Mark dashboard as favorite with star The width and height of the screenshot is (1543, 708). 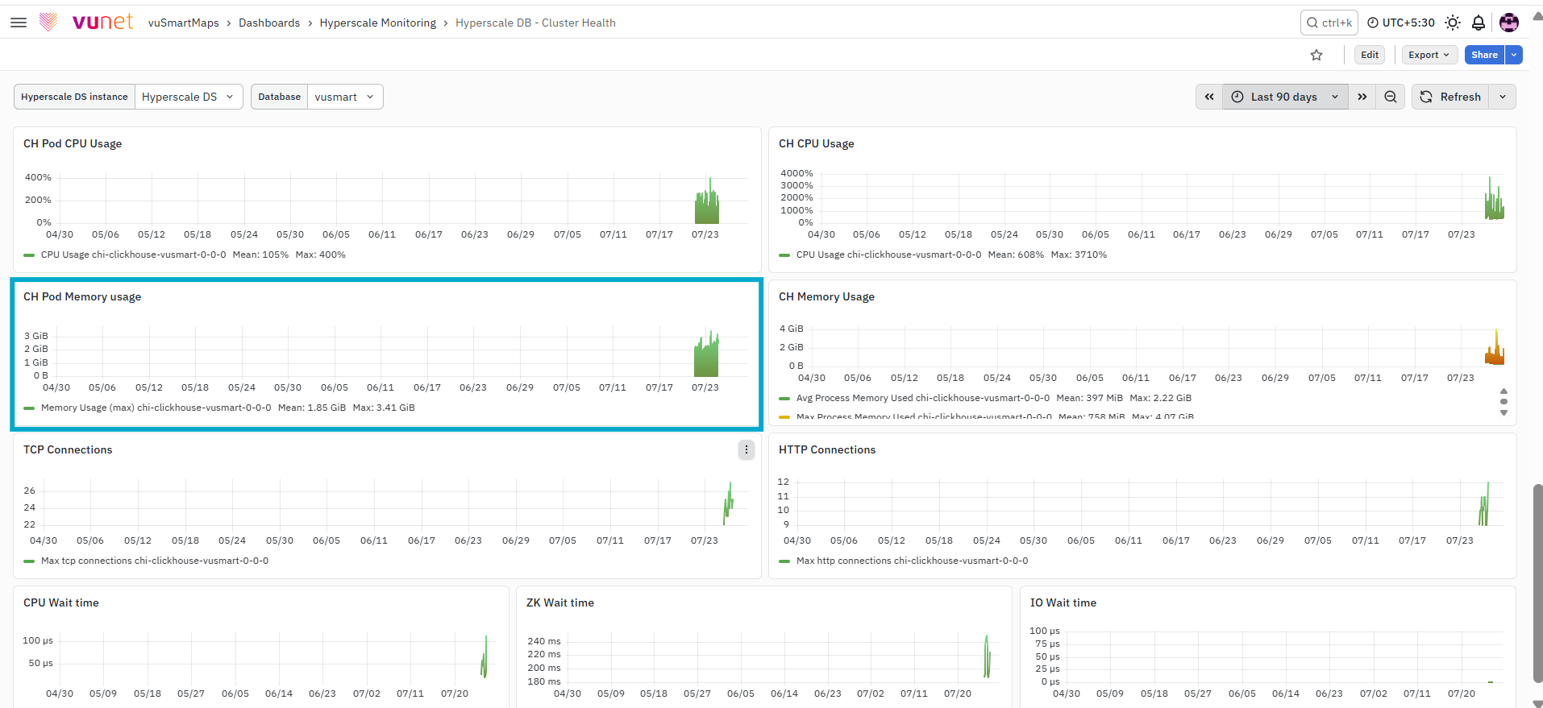click(1316, 55)
